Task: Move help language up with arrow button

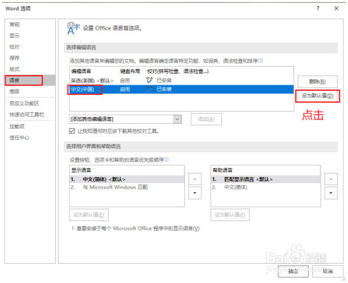Action: [x=331, y=179]
